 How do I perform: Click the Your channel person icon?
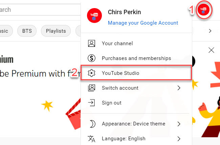tap(91, 43)
